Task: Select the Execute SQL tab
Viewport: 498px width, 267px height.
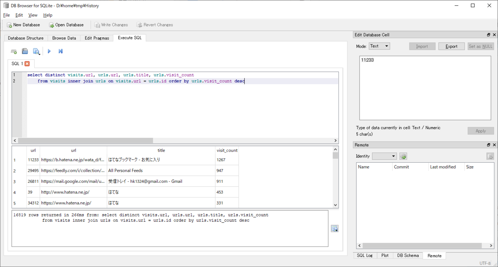Action: pos(130,38)
